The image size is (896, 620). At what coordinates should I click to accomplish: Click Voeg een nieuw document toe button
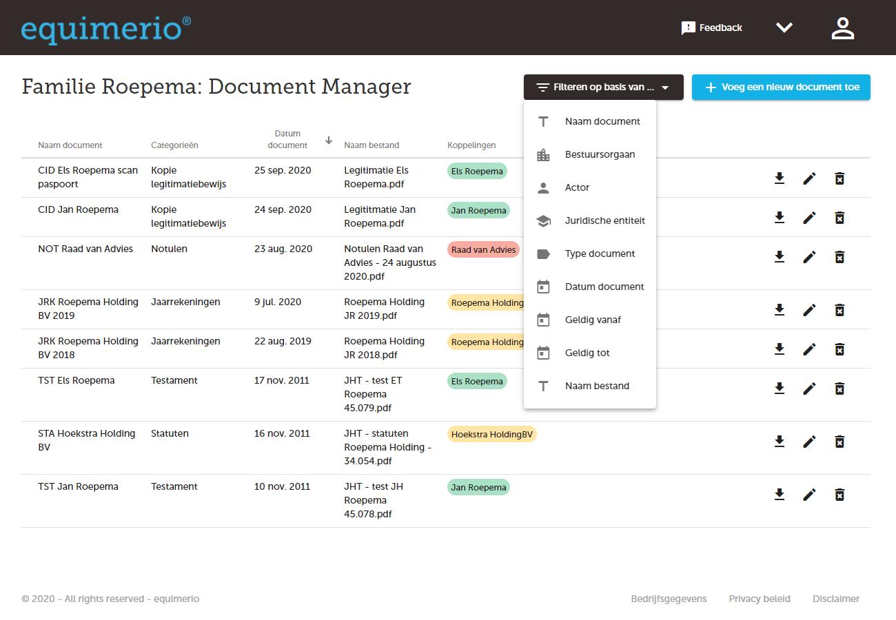[x=781, y=87]
